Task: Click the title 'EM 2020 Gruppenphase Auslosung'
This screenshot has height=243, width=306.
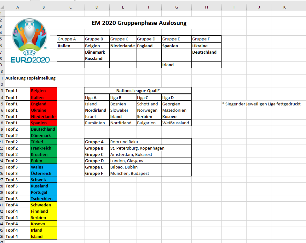Action: (139, 23)
